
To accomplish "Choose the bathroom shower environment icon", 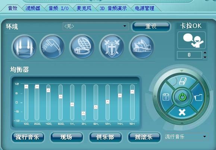I will click(52, 47).
